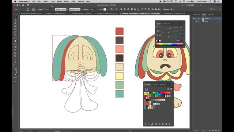The height and width of the screenshot is (132, 234).
Task: Switch to the Color Guide tab
Action: 166,23
